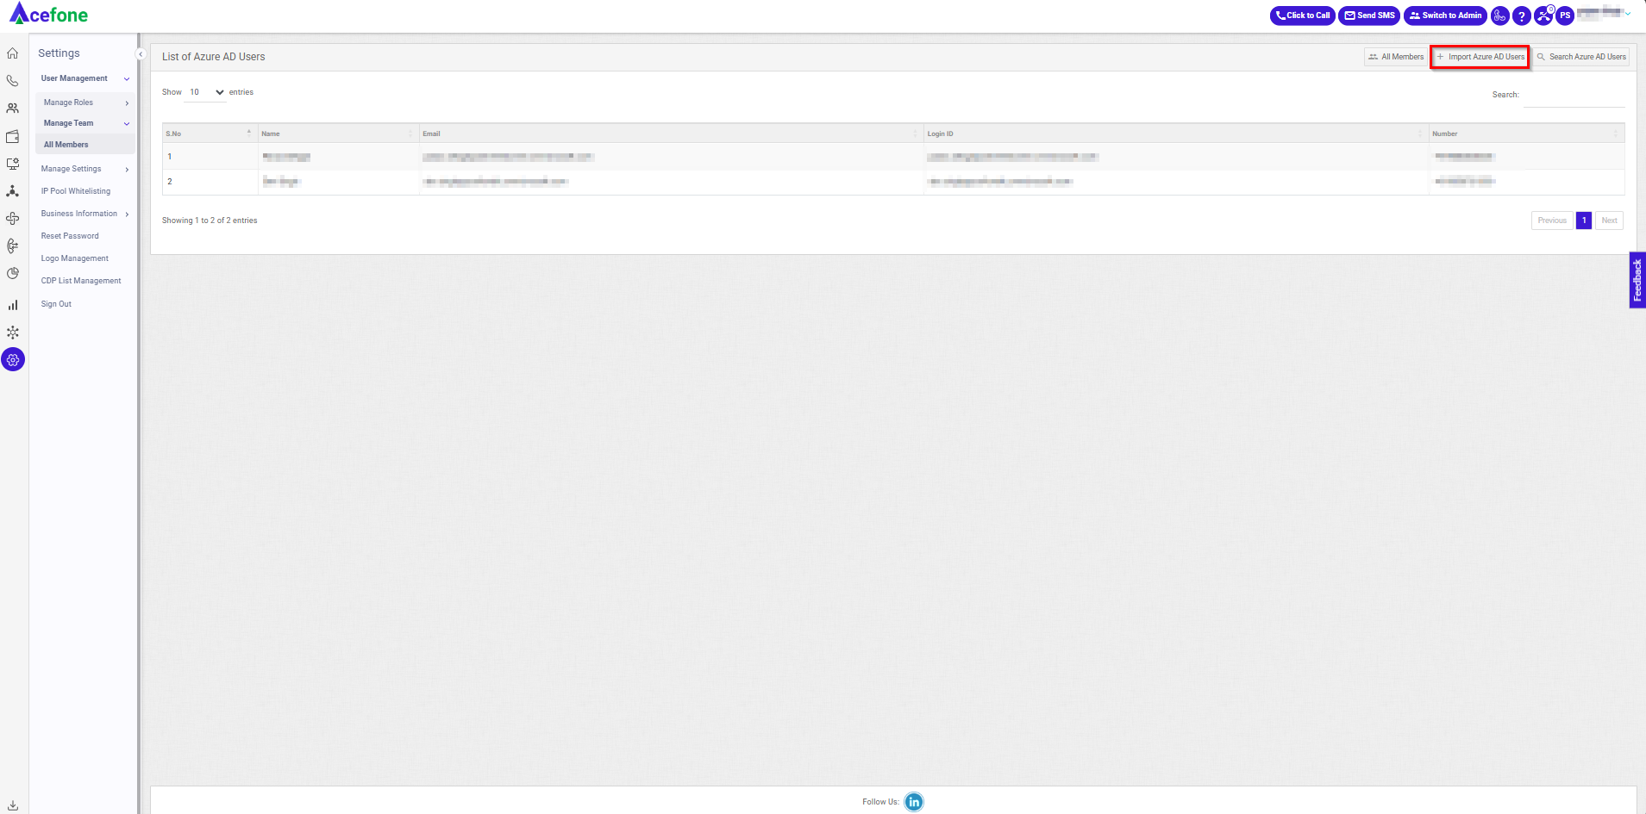The image size is (1646, 814).
Task: Open the bar chart analytics sidebar icon
Action: pos(13,305)
